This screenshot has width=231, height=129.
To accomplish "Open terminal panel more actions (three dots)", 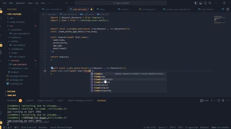I will [x=228, y=100].
